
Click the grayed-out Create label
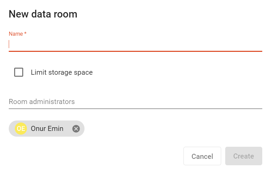coord(244,156)
